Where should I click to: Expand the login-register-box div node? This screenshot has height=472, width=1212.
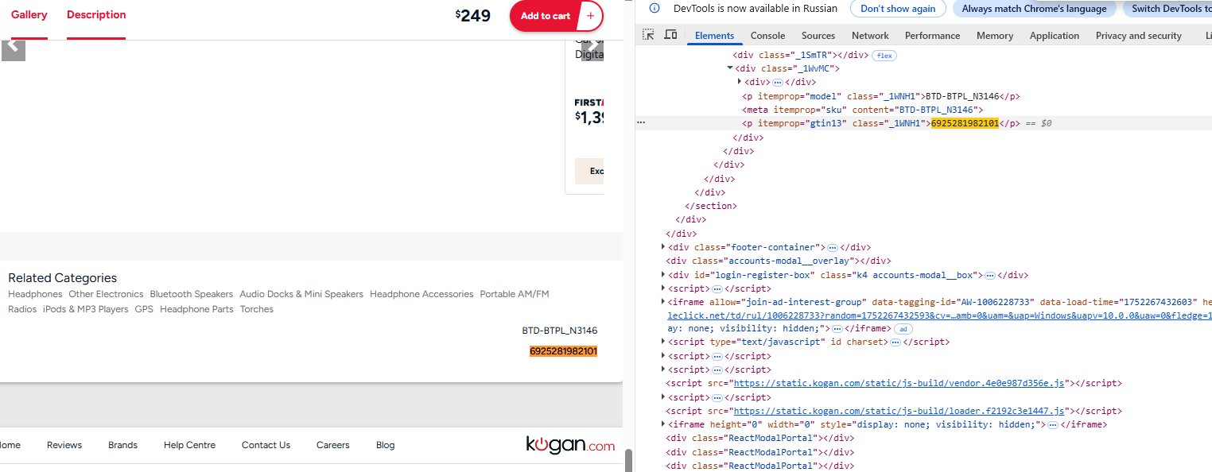[663, 275]
